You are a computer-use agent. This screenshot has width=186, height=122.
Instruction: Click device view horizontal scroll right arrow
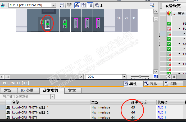pyautogui.click(x=81, y=77)
